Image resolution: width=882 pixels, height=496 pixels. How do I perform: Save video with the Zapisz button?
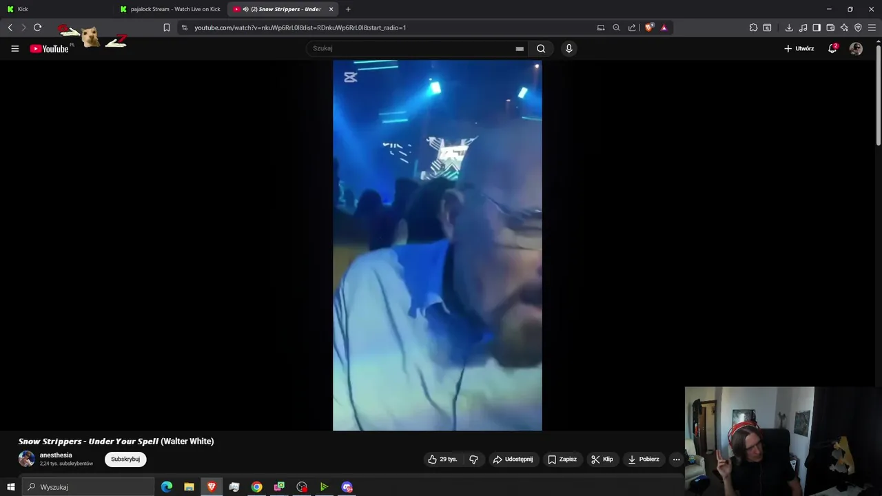562,459
